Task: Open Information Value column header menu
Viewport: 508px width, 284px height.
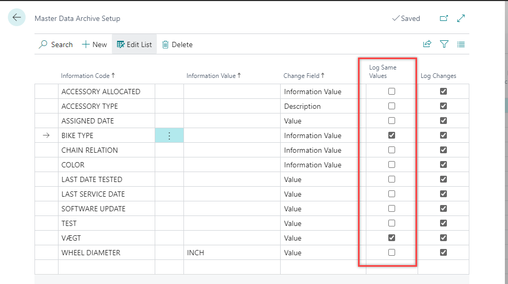Action: pos(213,76)
